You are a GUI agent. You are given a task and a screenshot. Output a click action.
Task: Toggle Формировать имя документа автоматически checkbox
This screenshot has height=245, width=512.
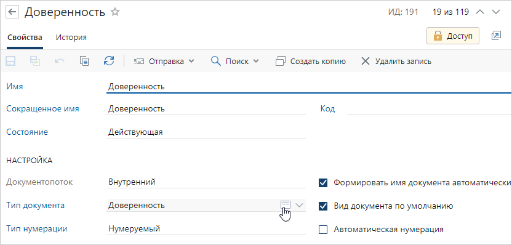[323, 183]
